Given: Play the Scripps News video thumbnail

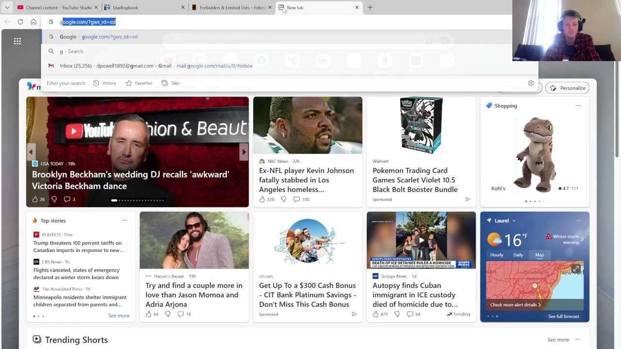Looking at the screenshot, I should 421,240.
